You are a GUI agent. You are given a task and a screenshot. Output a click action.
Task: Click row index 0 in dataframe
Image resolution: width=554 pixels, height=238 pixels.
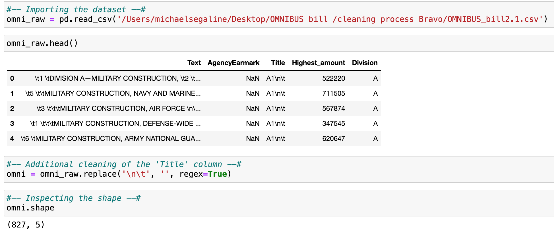[12, 78]
